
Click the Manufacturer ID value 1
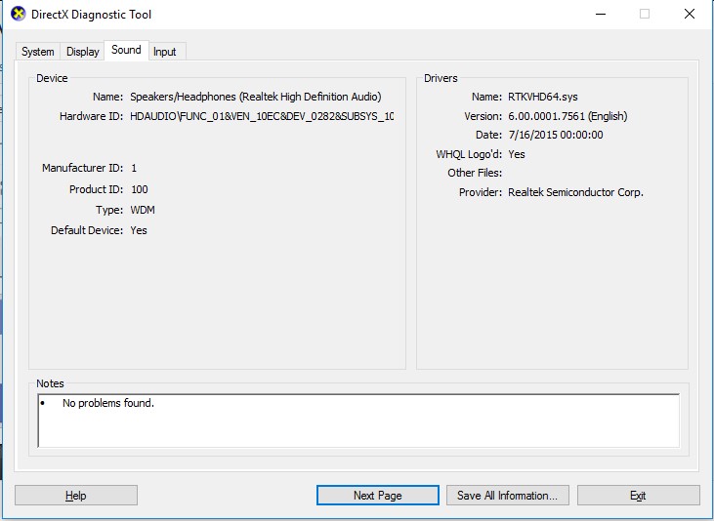(134, 168)
